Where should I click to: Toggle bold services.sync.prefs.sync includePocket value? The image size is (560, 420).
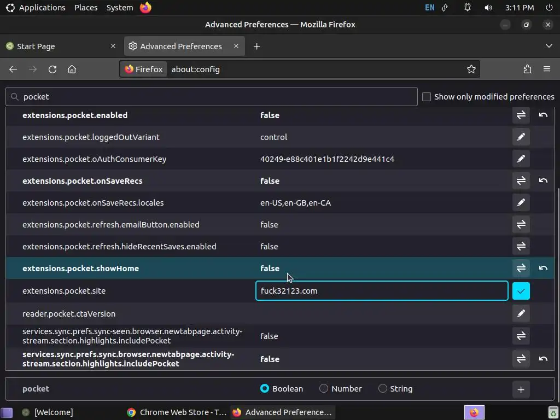pos(521,359)
